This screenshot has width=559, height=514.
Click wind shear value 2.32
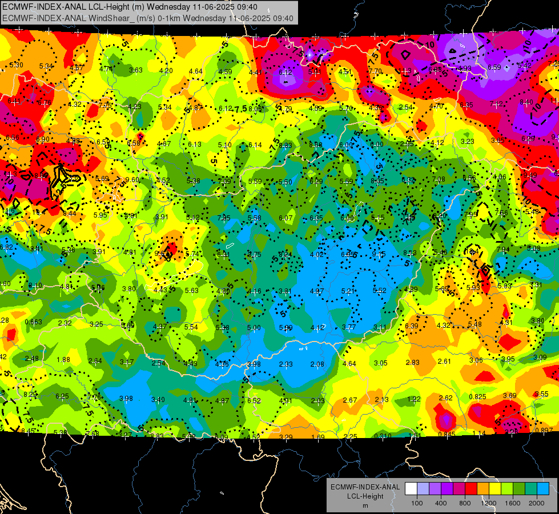pos(65,323)
